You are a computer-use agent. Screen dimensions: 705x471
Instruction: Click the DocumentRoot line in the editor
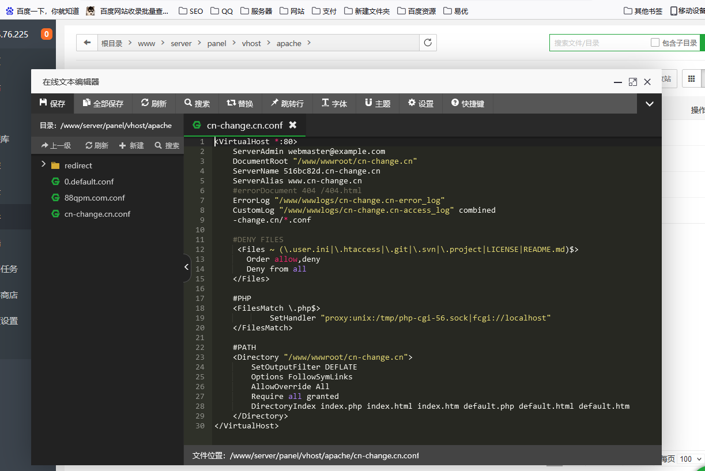click(325, 161)
